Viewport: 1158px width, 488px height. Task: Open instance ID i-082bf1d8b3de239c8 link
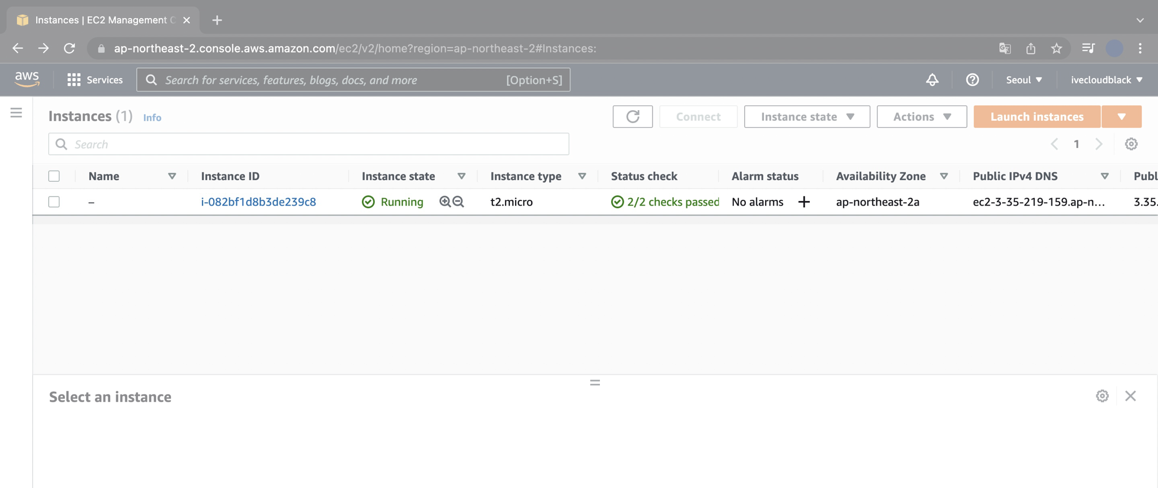click(258, 202)
